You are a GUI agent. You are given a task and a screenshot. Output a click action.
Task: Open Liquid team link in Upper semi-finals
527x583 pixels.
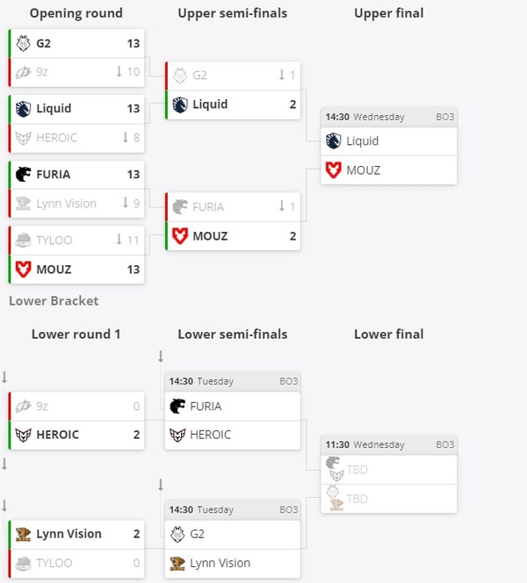coord(210,104)
